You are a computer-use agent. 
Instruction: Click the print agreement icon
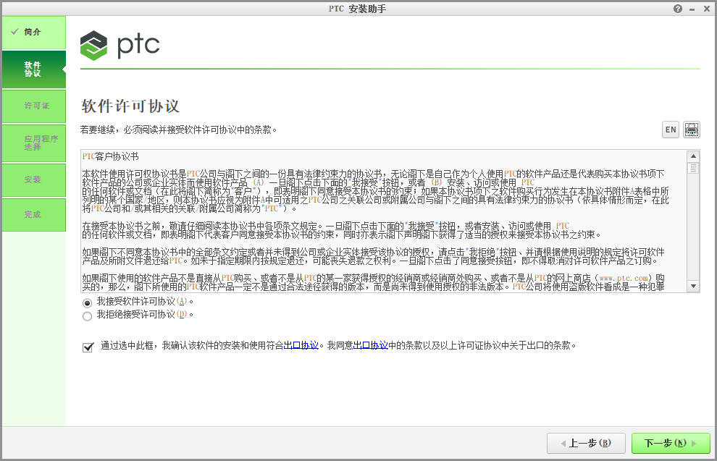click(x=692, y=130)
